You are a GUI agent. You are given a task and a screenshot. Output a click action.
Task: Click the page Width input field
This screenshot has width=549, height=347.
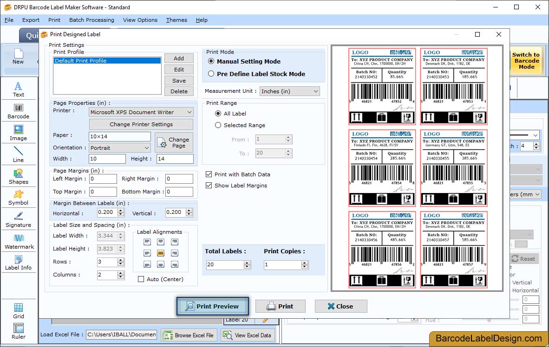107,159
